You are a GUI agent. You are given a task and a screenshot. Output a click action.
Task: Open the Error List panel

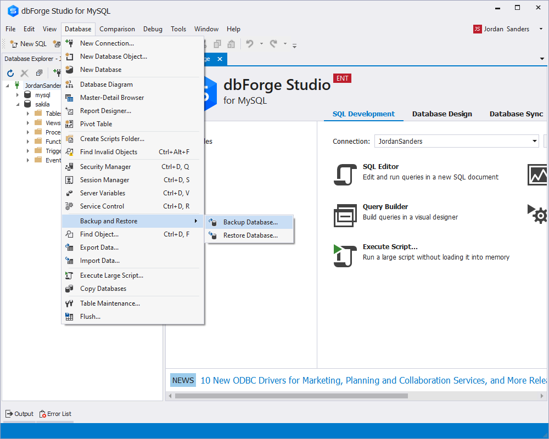click(55, 414)
